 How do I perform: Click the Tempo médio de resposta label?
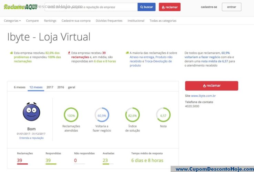pos(147,153)
